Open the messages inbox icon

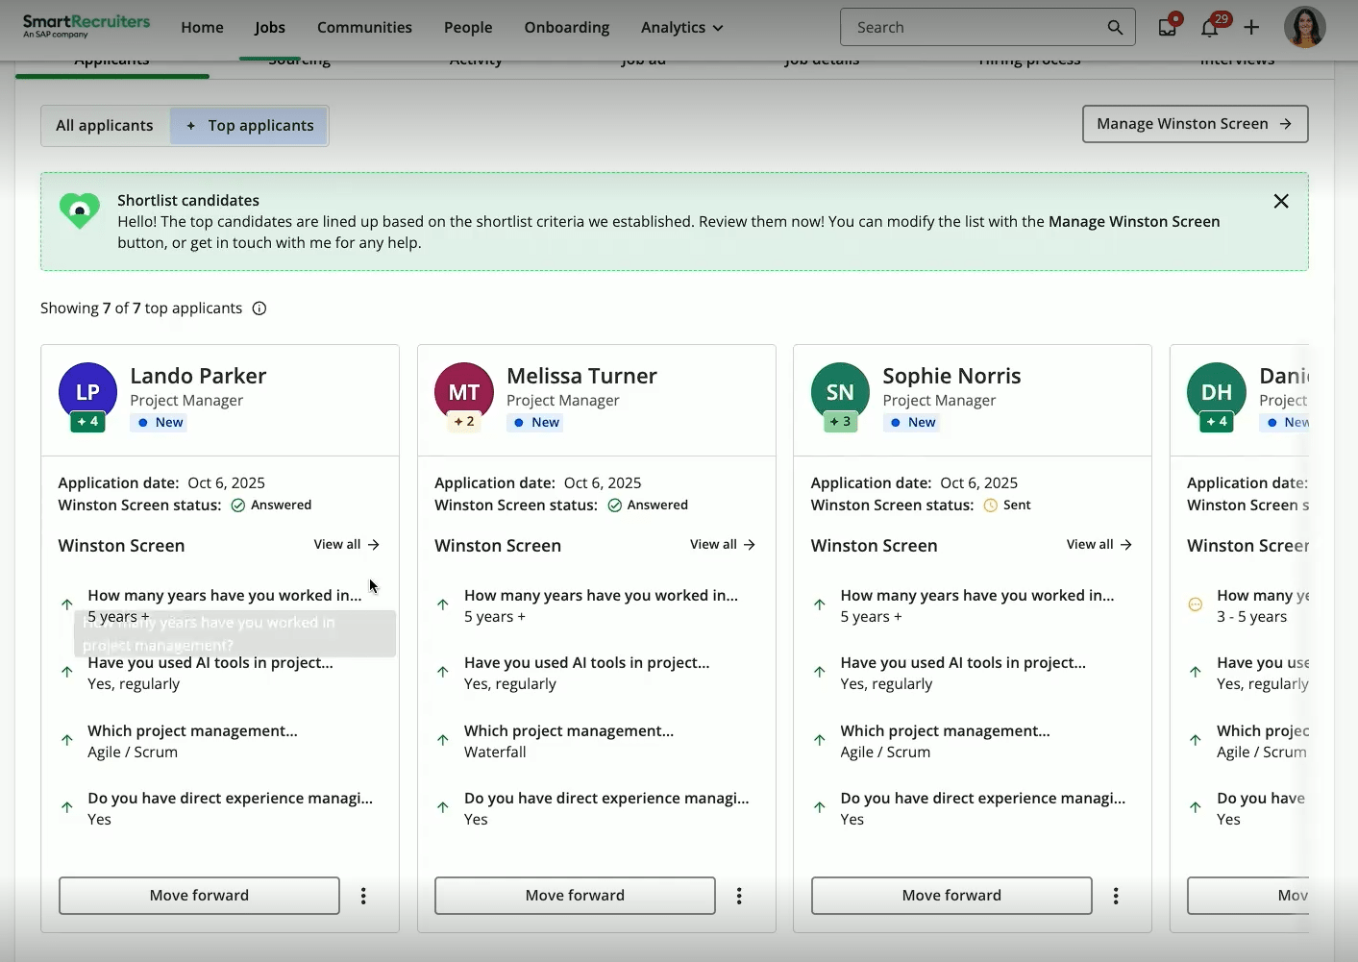[x=1168, y=27]
